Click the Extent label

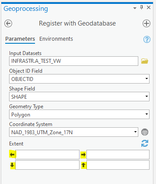(16, 144)
